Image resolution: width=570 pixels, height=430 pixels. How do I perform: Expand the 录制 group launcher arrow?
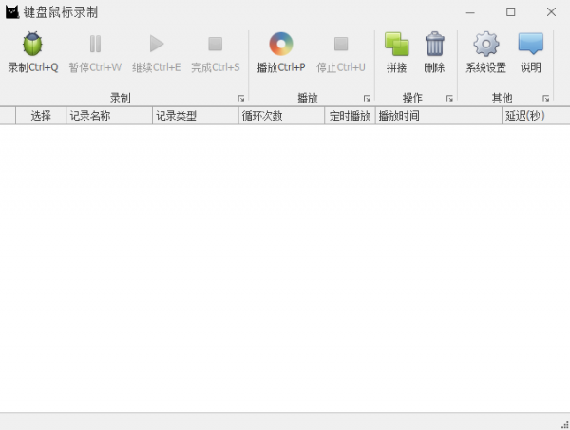coord(241,98)
